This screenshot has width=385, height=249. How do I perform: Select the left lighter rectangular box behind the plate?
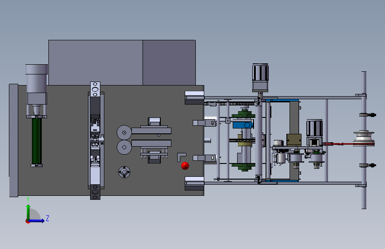[x=95, y=62]
